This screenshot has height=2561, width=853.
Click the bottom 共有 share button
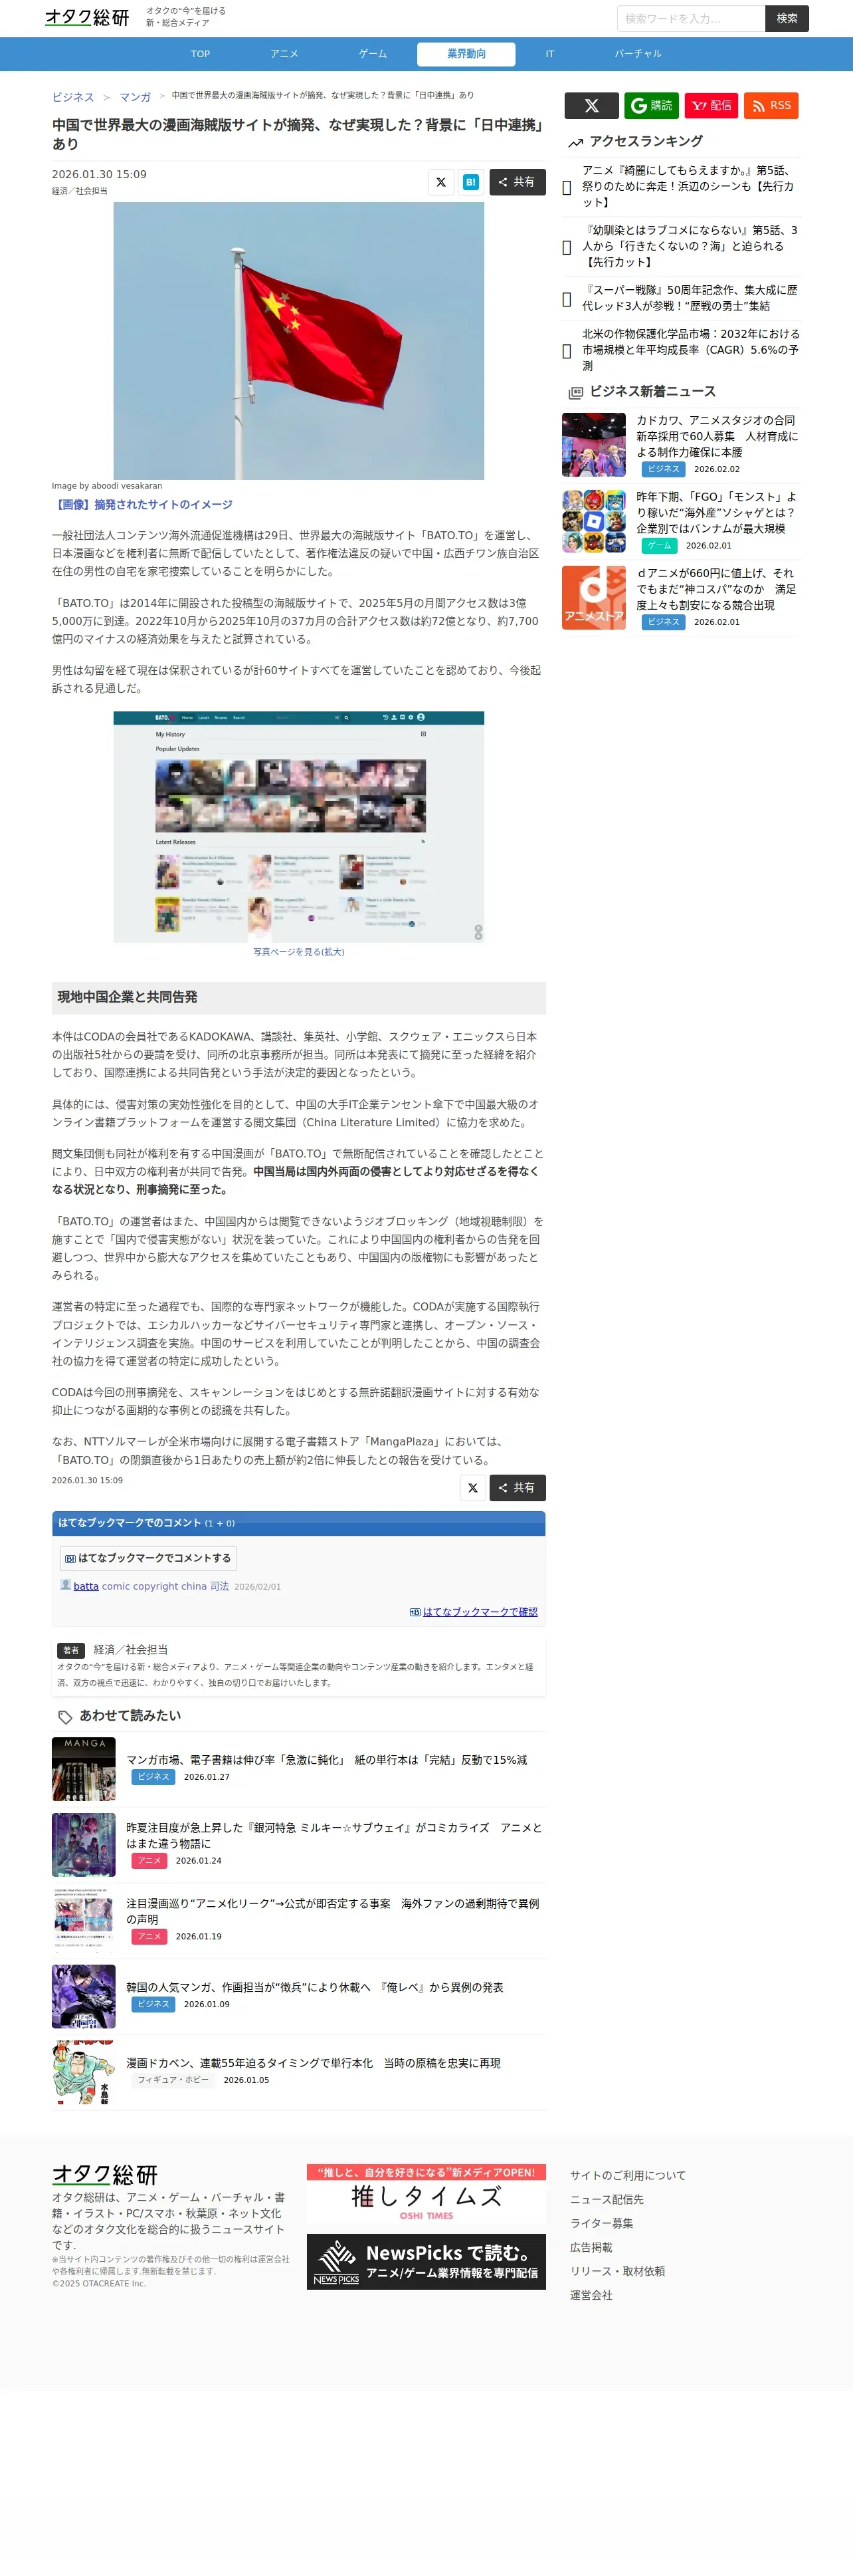coord(518,1489)
